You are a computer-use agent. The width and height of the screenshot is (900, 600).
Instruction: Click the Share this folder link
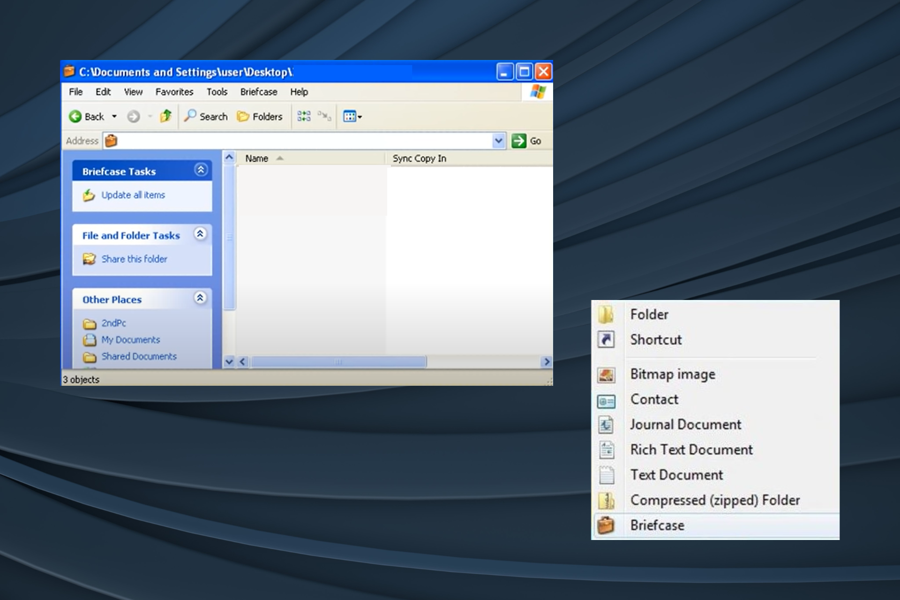tap(134, 259)
